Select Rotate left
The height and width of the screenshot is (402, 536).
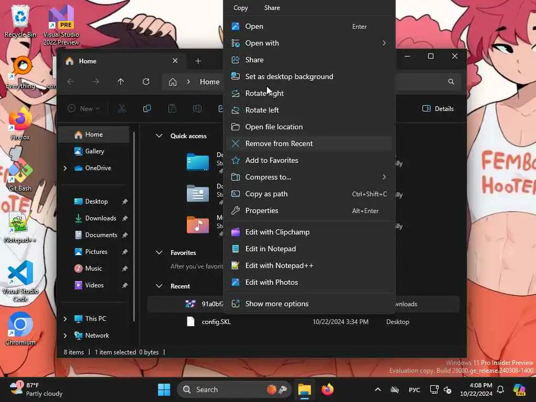pos(309,110)
